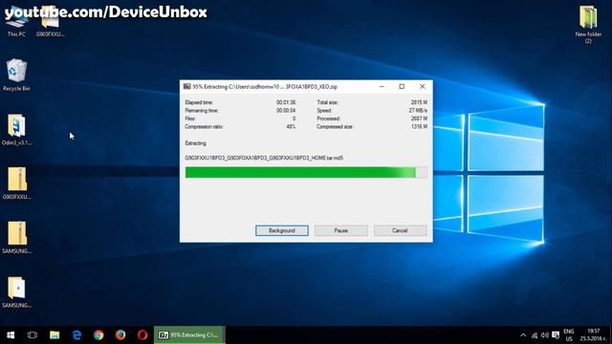Image resolution: width=612 pixels, height=344 pixels.
Task: Open Task View in taskbar
Action: pyautogui.click(x=33, y=335)
